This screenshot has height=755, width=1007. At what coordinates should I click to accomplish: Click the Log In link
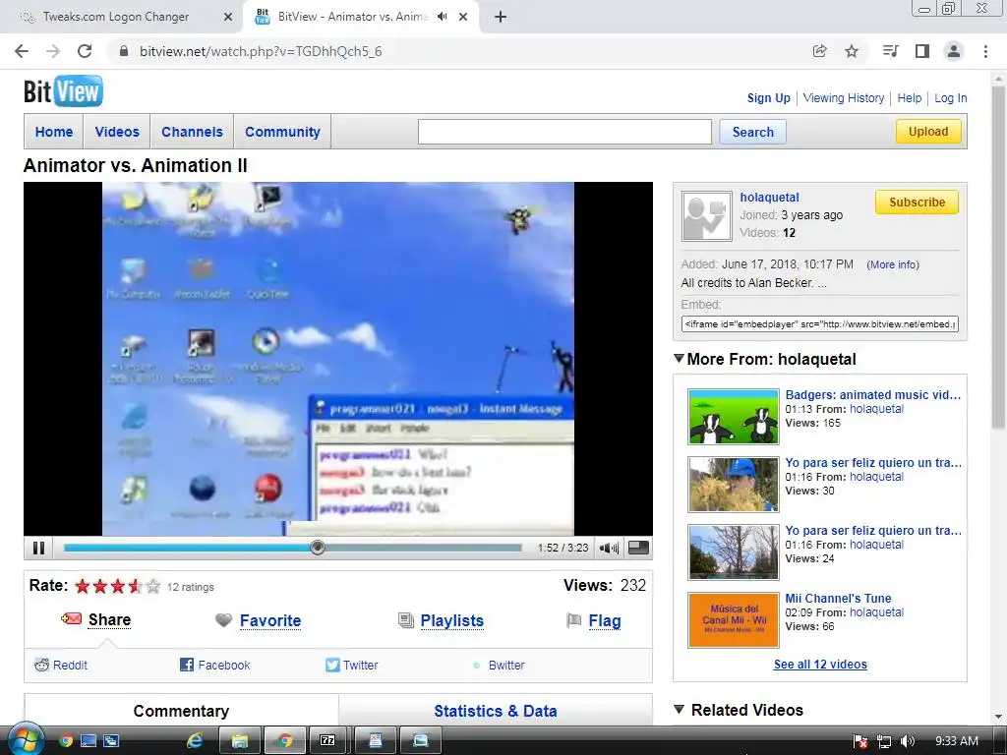(x=951, y=98)
